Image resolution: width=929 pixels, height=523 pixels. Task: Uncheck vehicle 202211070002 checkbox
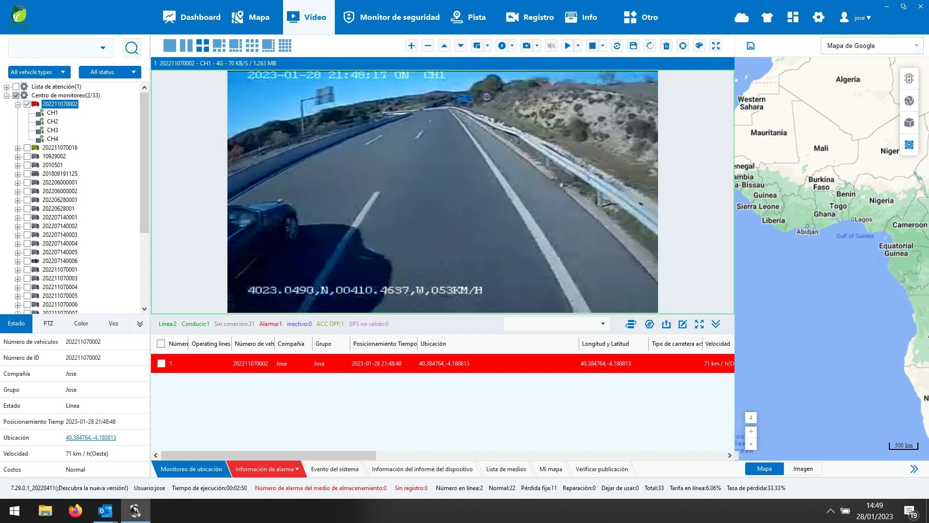point(27,104)
